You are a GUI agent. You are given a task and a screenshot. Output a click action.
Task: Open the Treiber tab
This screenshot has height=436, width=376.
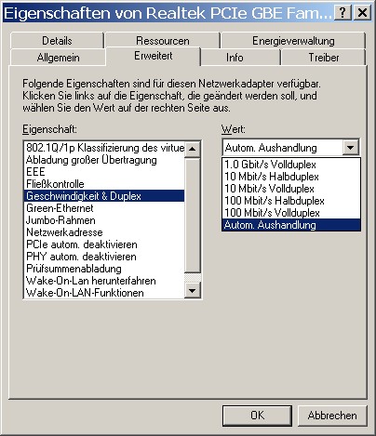tap(324, 58)
